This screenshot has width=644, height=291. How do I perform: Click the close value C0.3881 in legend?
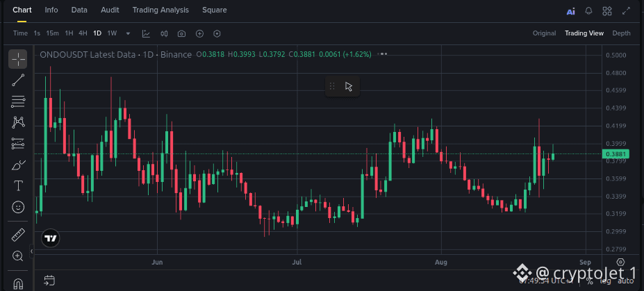302,54
